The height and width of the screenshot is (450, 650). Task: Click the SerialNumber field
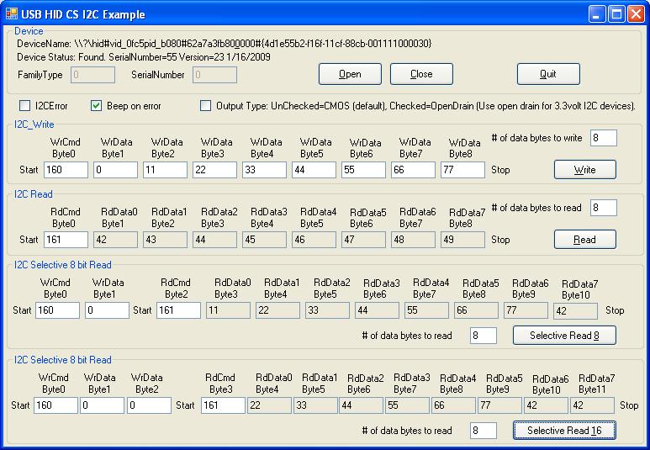point(214,75)
